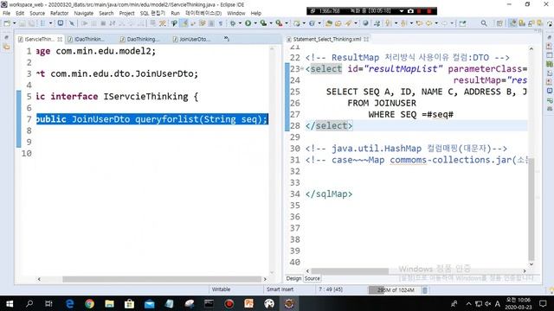Expand the Debug dropdown arrow
Screen dimensions: 554x311
tap(240, 23)
